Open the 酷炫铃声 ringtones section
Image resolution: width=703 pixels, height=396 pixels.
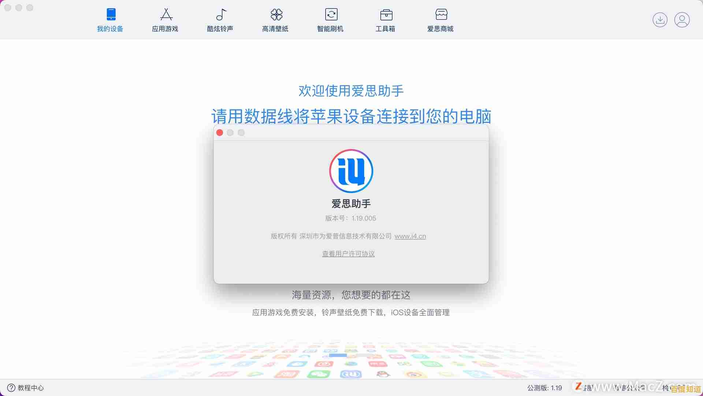(220, 20)
